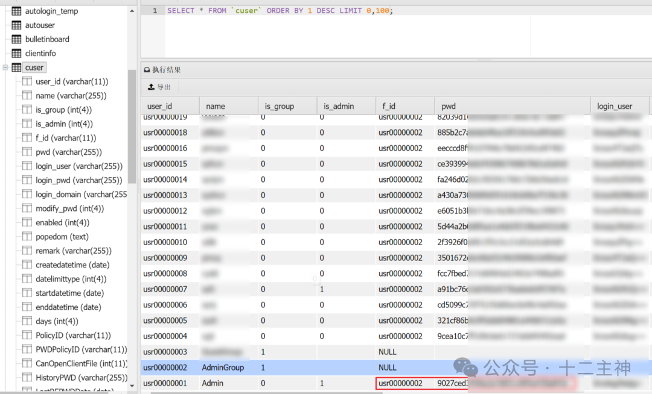Select the login_user (varchar(255)) field
Image resolution: width=652 pixels, height=394 pixels.
78,166
